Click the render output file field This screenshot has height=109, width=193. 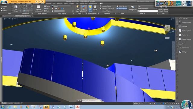click(x=147, y=11)
